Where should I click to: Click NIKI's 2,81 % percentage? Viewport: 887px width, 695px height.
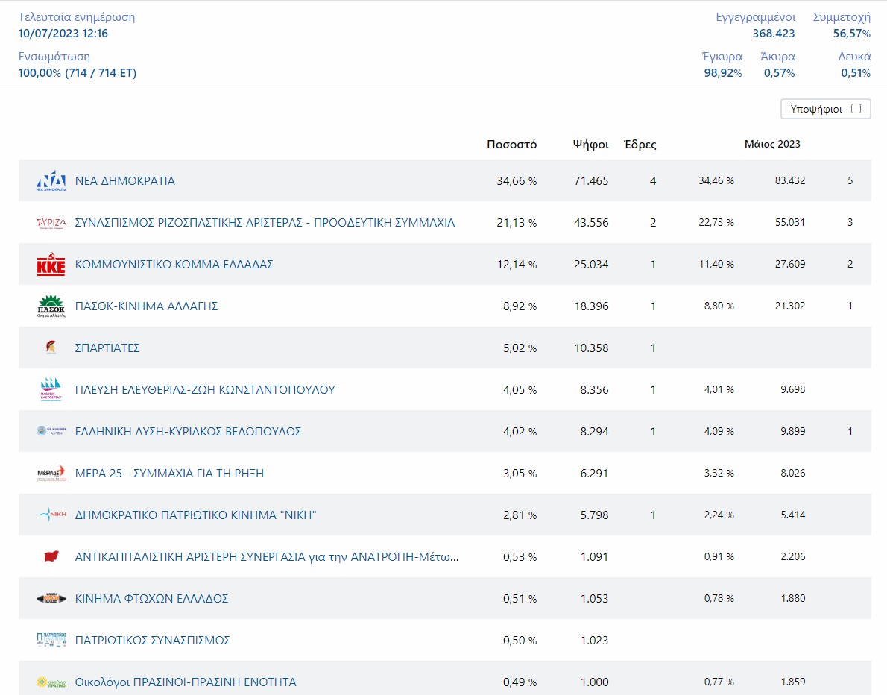[520, 515]
